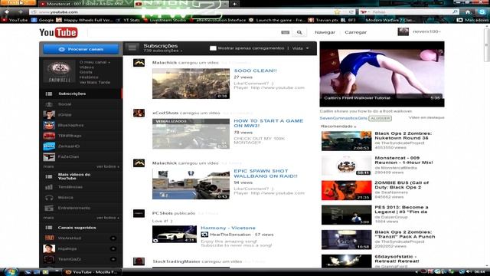Open the Carregar upload link
Screen dimensions: 490x276
[355, 32]
